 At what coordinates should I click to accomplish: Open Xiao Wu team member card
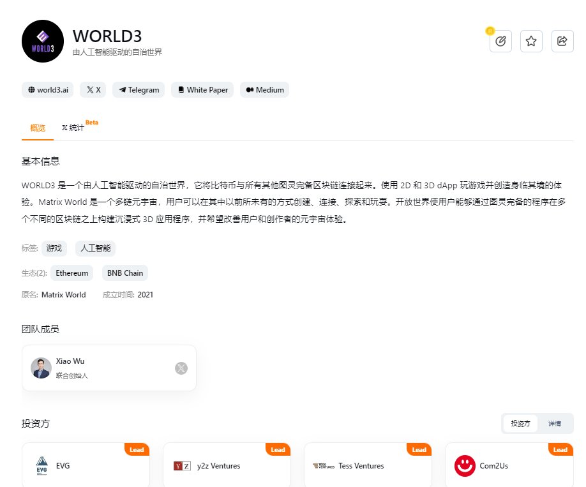pyautogui.click(x=109, y=368)
